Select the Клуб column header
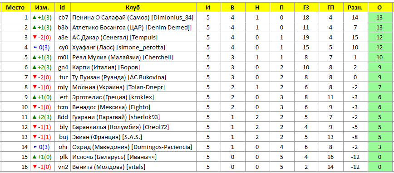The height and width of the screenshot is (173, 394). (133, 8)
